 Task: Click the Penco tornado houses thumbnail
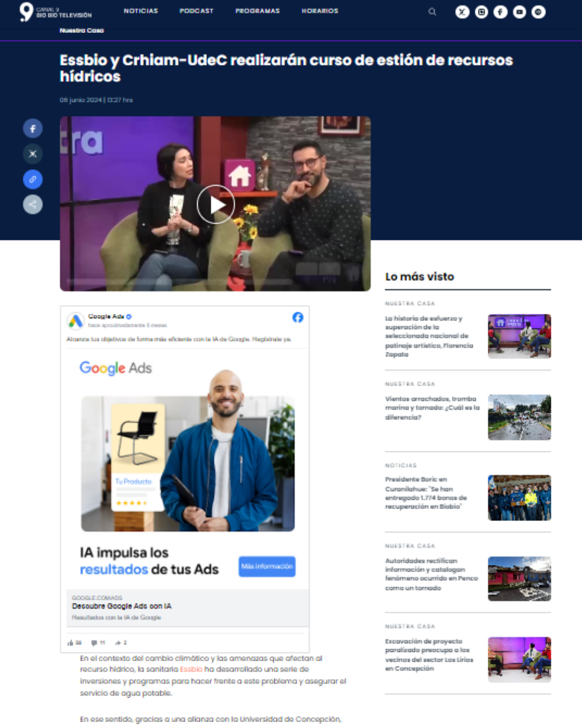coord(519,579)
